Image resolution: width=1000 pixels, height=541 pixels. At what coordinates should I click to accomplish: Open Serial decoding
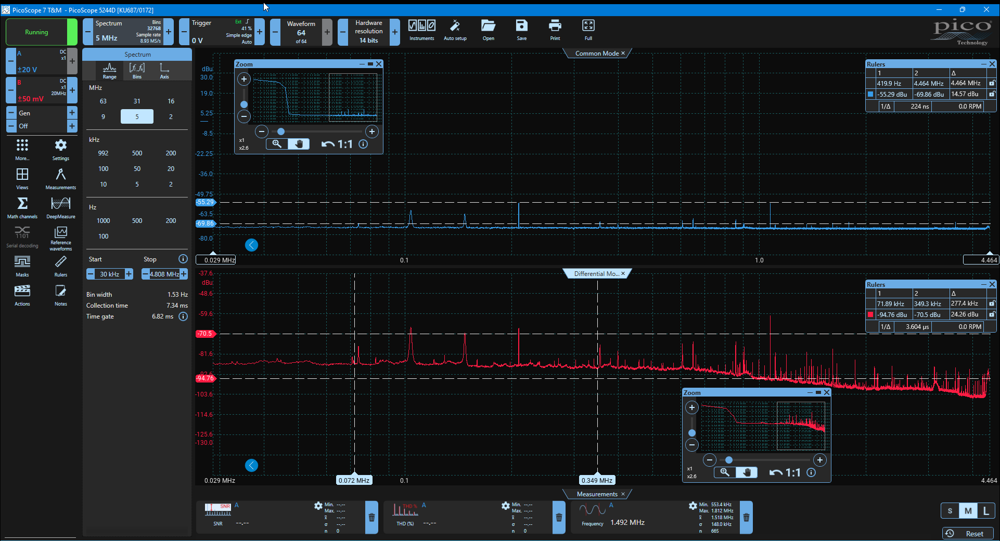pos(22,237)
